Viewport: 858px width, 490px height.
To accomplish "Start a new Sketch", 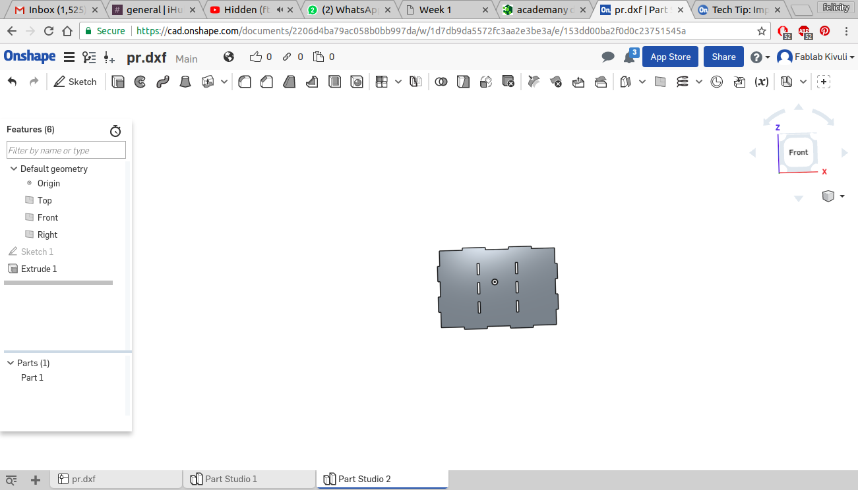I will pyautogui.click(x=75, y=82).
